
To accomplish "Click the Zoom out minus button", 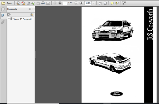I will (x=76, y=3).
